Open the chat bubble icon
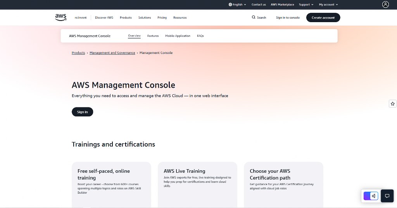 click(x=387, y=196)
